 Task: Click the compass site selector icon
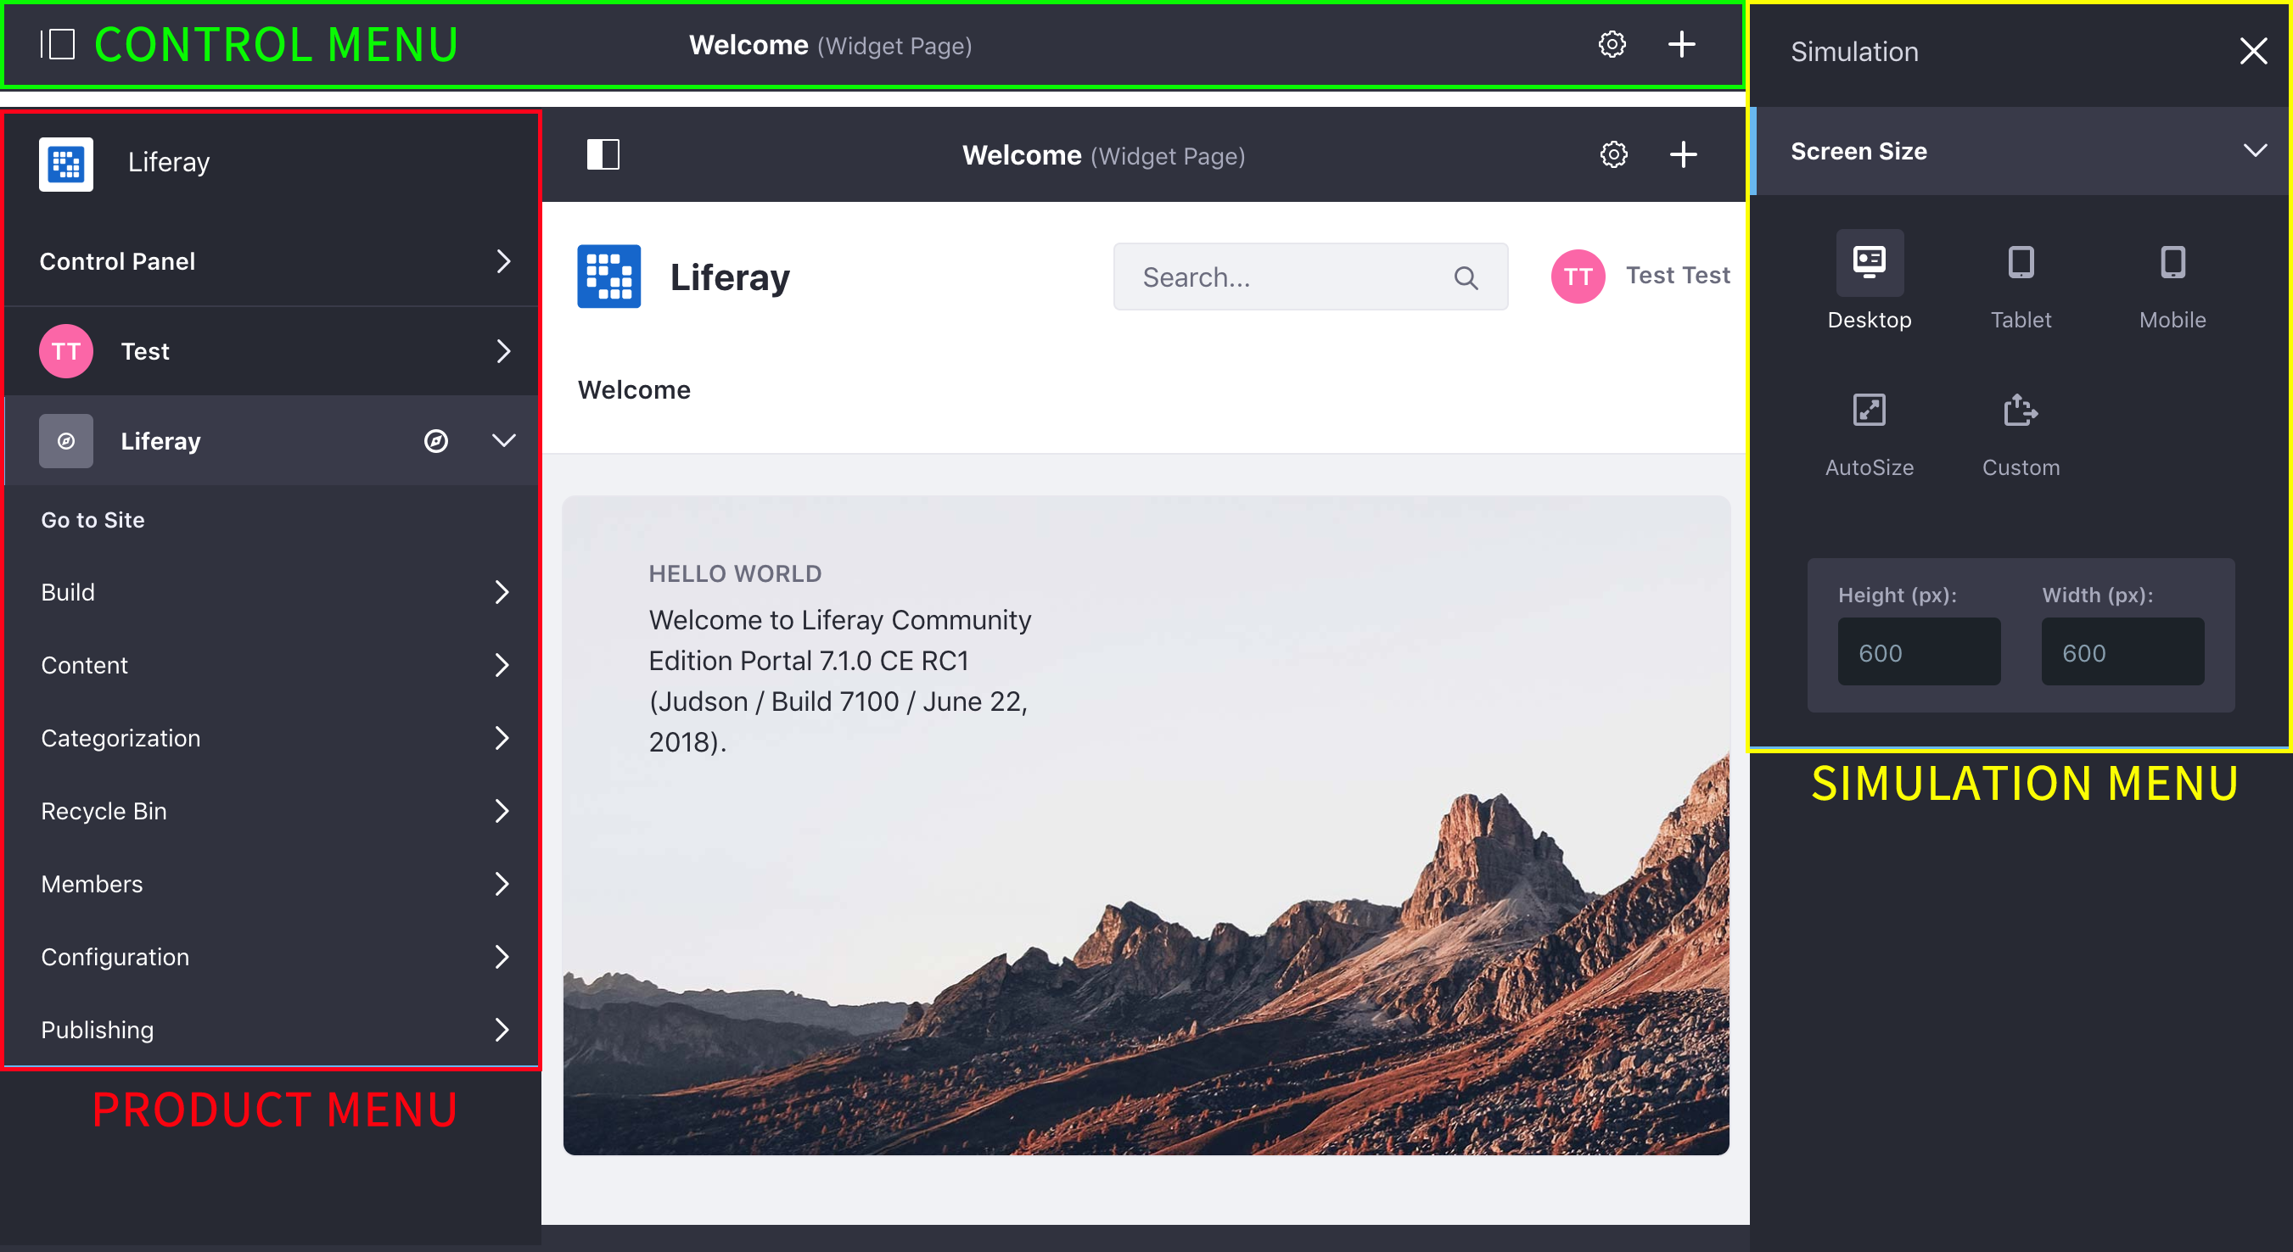(x=436, y=440)
